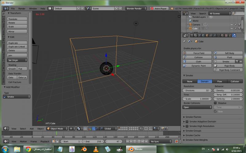Image resolution: width=246 pixels, height=153 pixels.
Task: Open the Object properties tab
Action: click(207, 35)
